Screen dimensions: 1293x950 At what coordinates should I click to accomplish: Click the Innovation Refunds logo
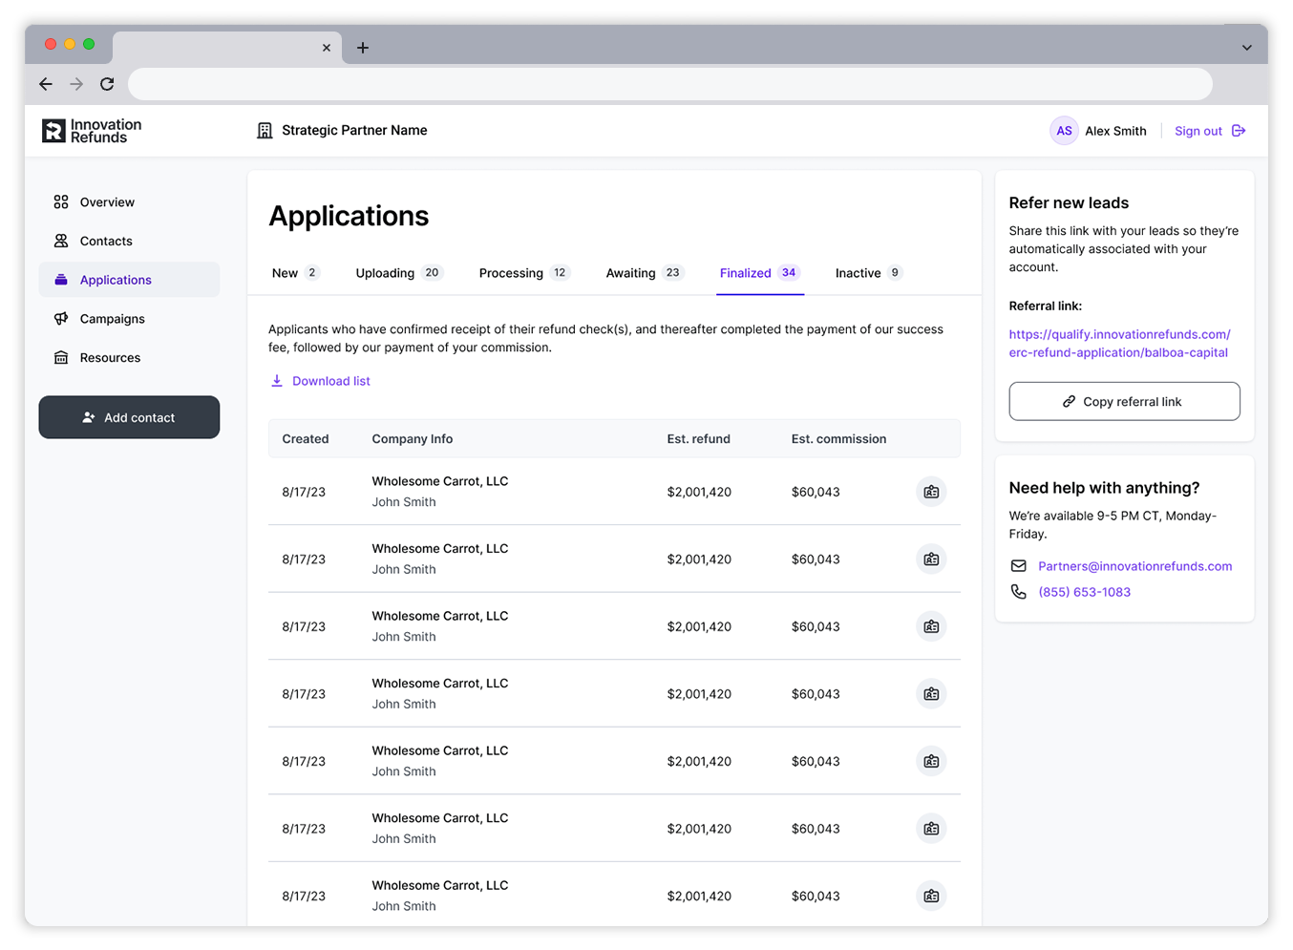92,131
